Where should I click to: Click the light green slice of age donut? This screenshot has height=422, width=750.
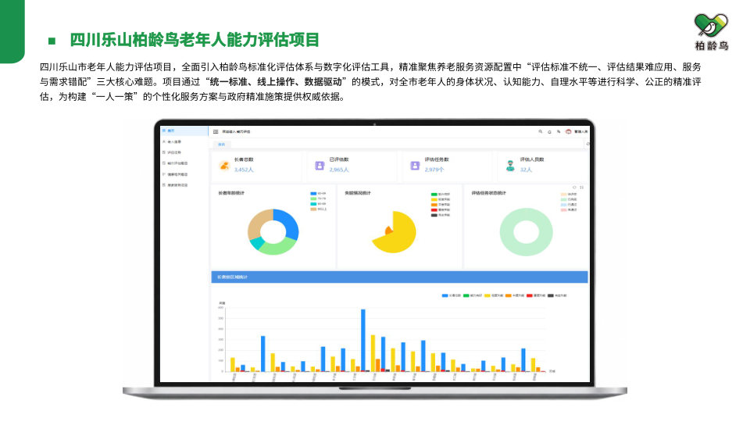coord(279,246)
